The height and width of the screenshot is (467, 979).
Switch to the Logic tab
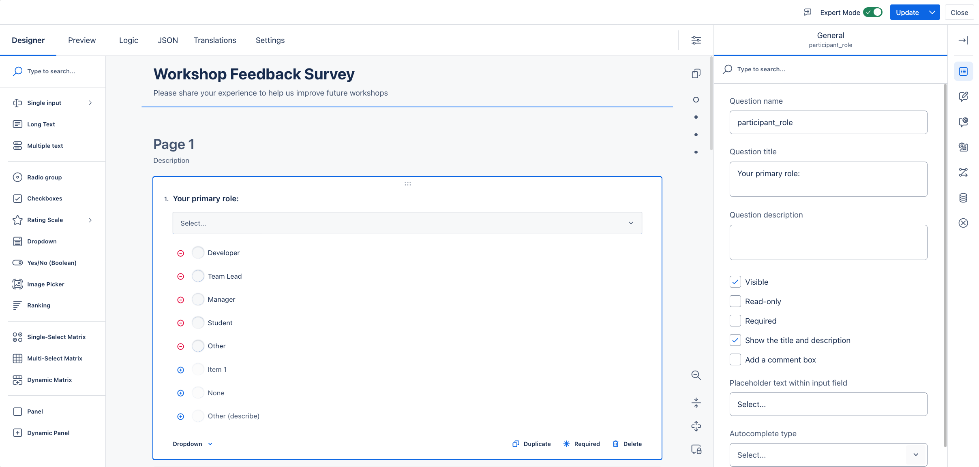point(129,40)
